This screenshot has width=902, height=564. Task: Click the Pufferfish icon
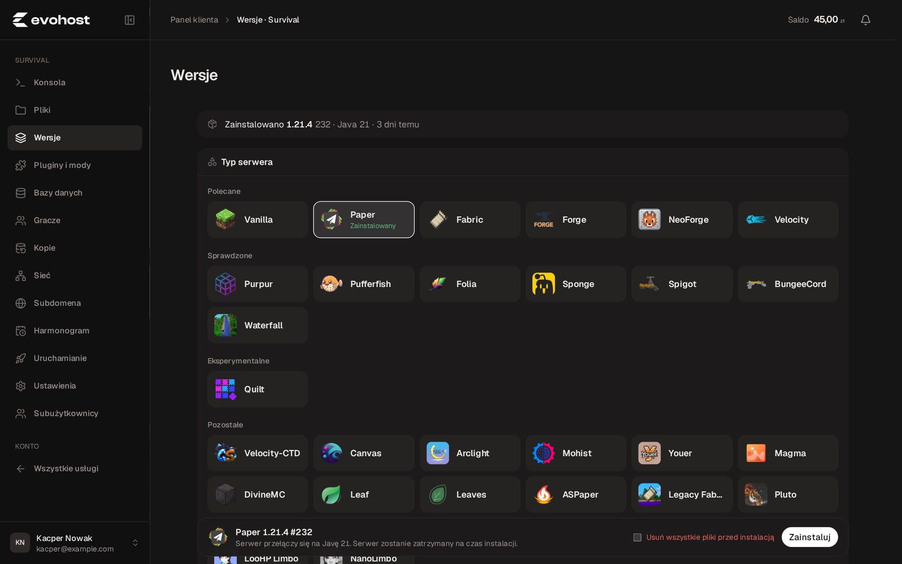(x=332, y=284)
